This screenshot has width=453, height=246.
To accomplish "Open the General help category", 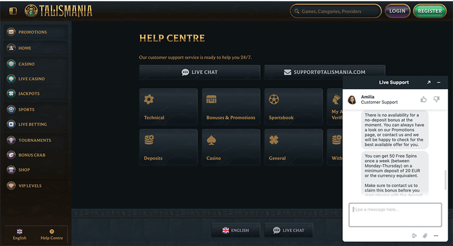I will (293, 147).
